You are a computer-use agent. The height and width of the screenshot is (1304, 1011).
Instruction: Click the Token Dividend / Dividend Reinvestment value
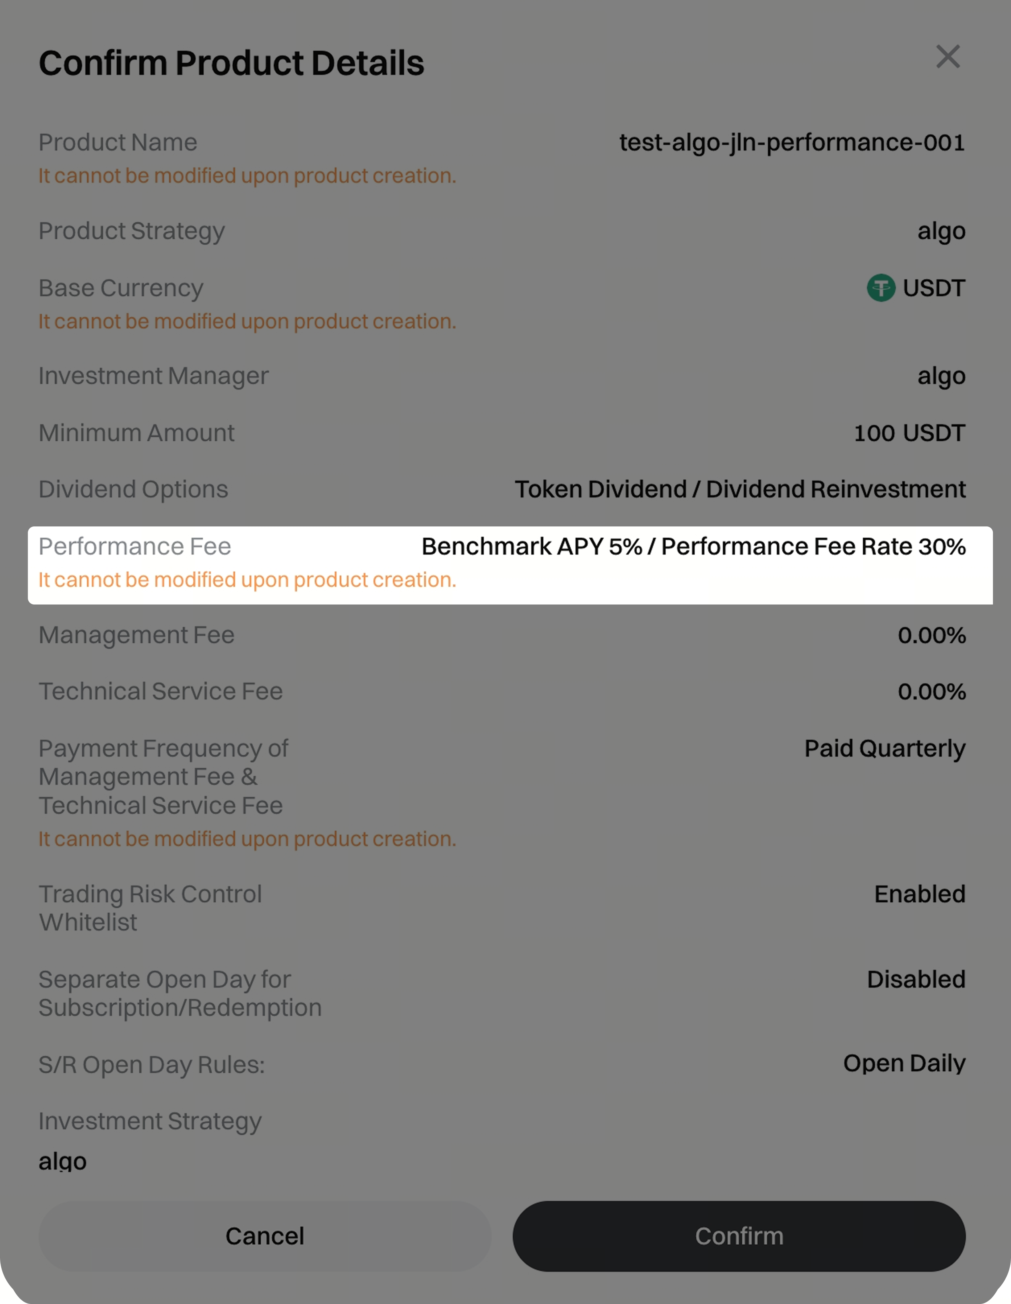pyautogui.click(x=740, y=489)
